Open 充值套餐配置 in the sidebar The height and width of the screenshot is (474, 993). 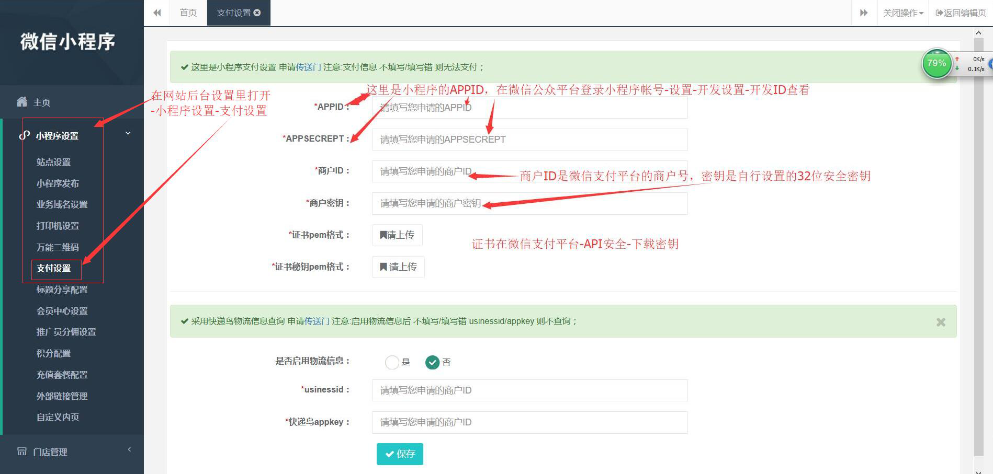click(x=62, y=375)
